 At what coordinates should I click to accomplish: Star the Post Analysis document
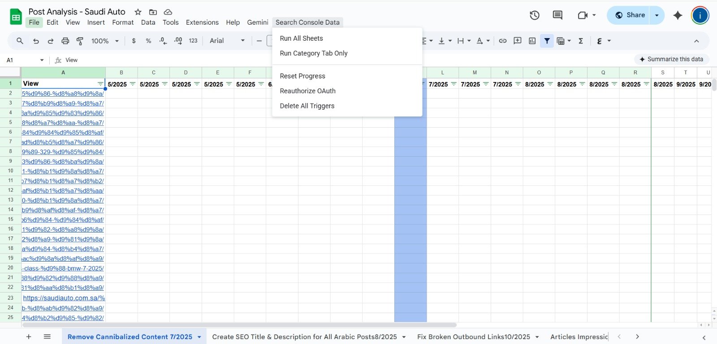click(138, 12)
